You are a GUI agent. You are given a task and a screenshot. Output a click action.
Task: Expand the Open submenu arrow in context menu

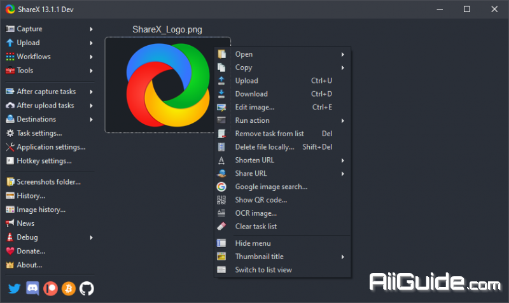342,55
